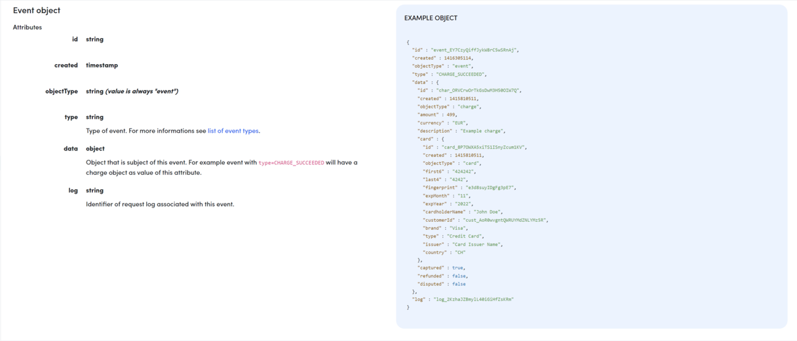Click the captured true line
The height and width of the screenshot is (341, 797).
pyautogui.click(x=441, y=268)
